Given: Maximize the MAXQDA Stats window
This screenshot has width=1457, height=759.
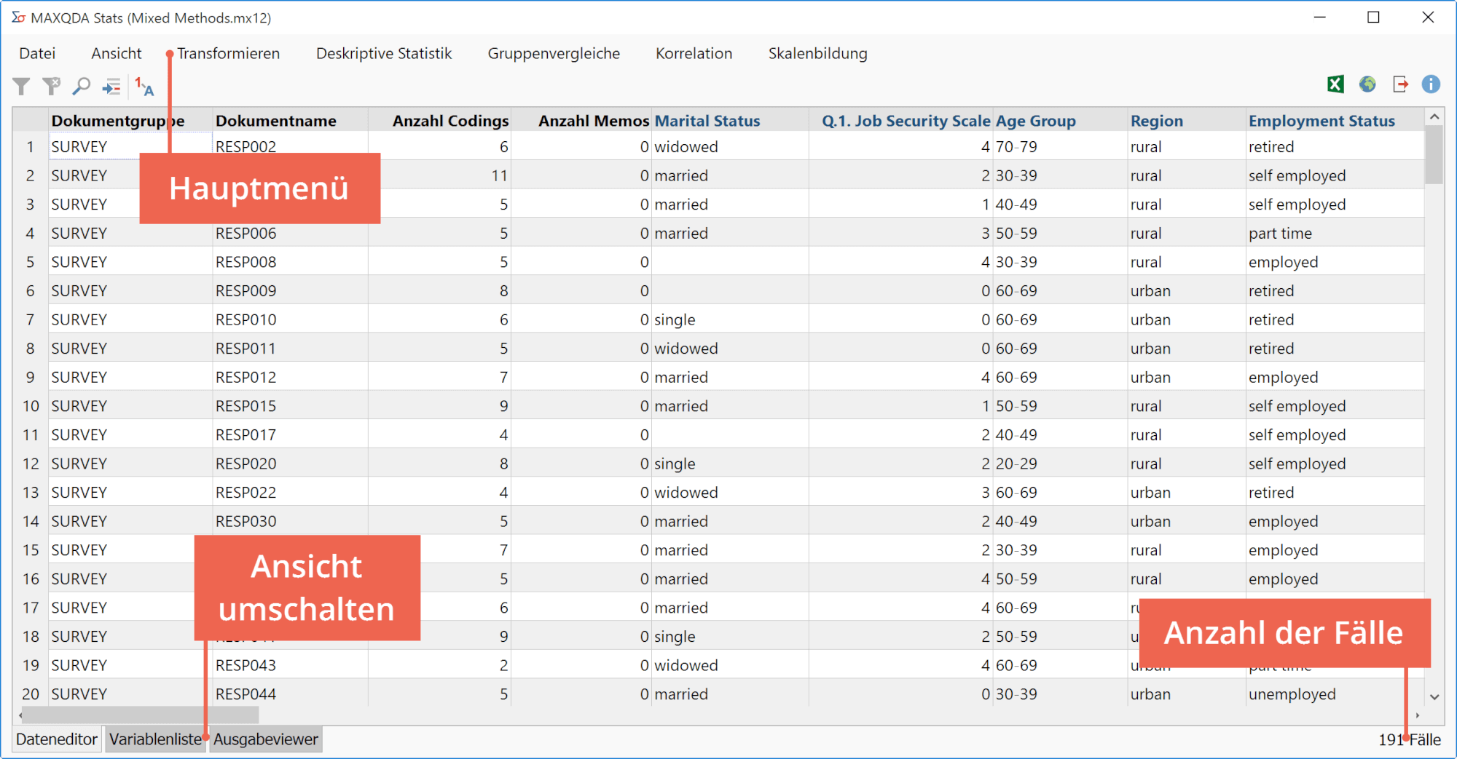Looking at the screenshot, I should [1373, 17].
